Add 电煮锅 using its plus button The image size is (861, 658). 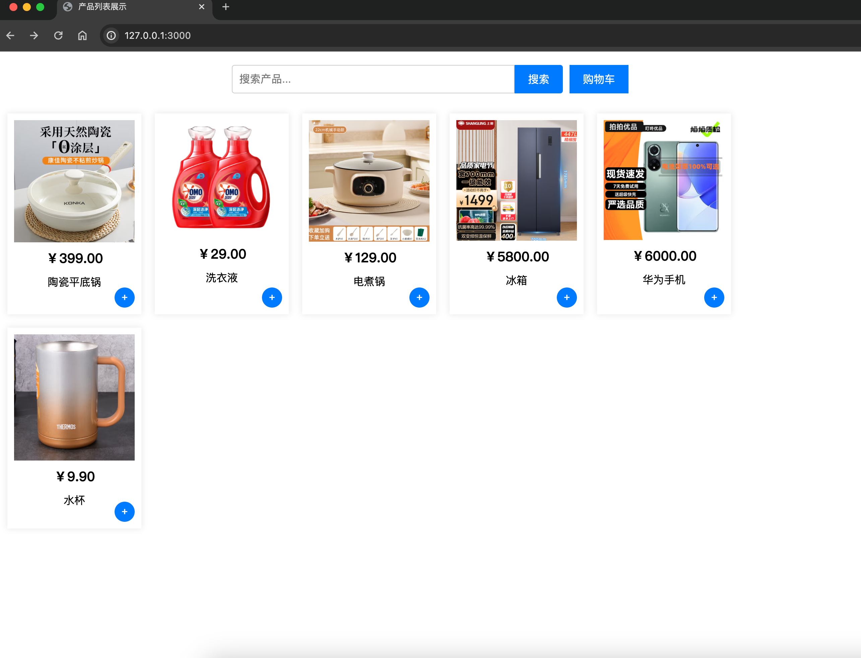pyautogui.click(x=419, y=297)
